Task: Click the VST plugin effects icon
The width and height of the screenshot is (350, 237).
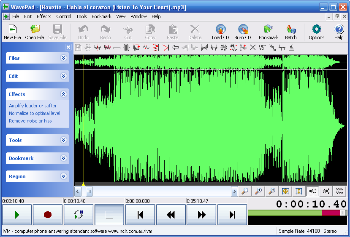Action: click(x=263, y=48)
